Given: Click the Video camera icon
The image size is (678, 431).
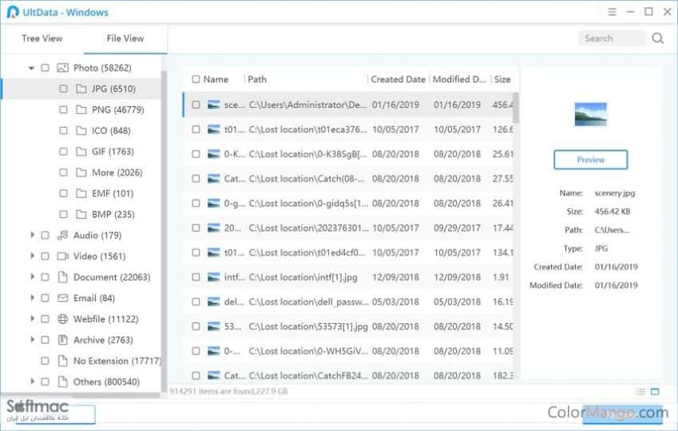Looking at the screenshot, I should (x=63, y=256).
